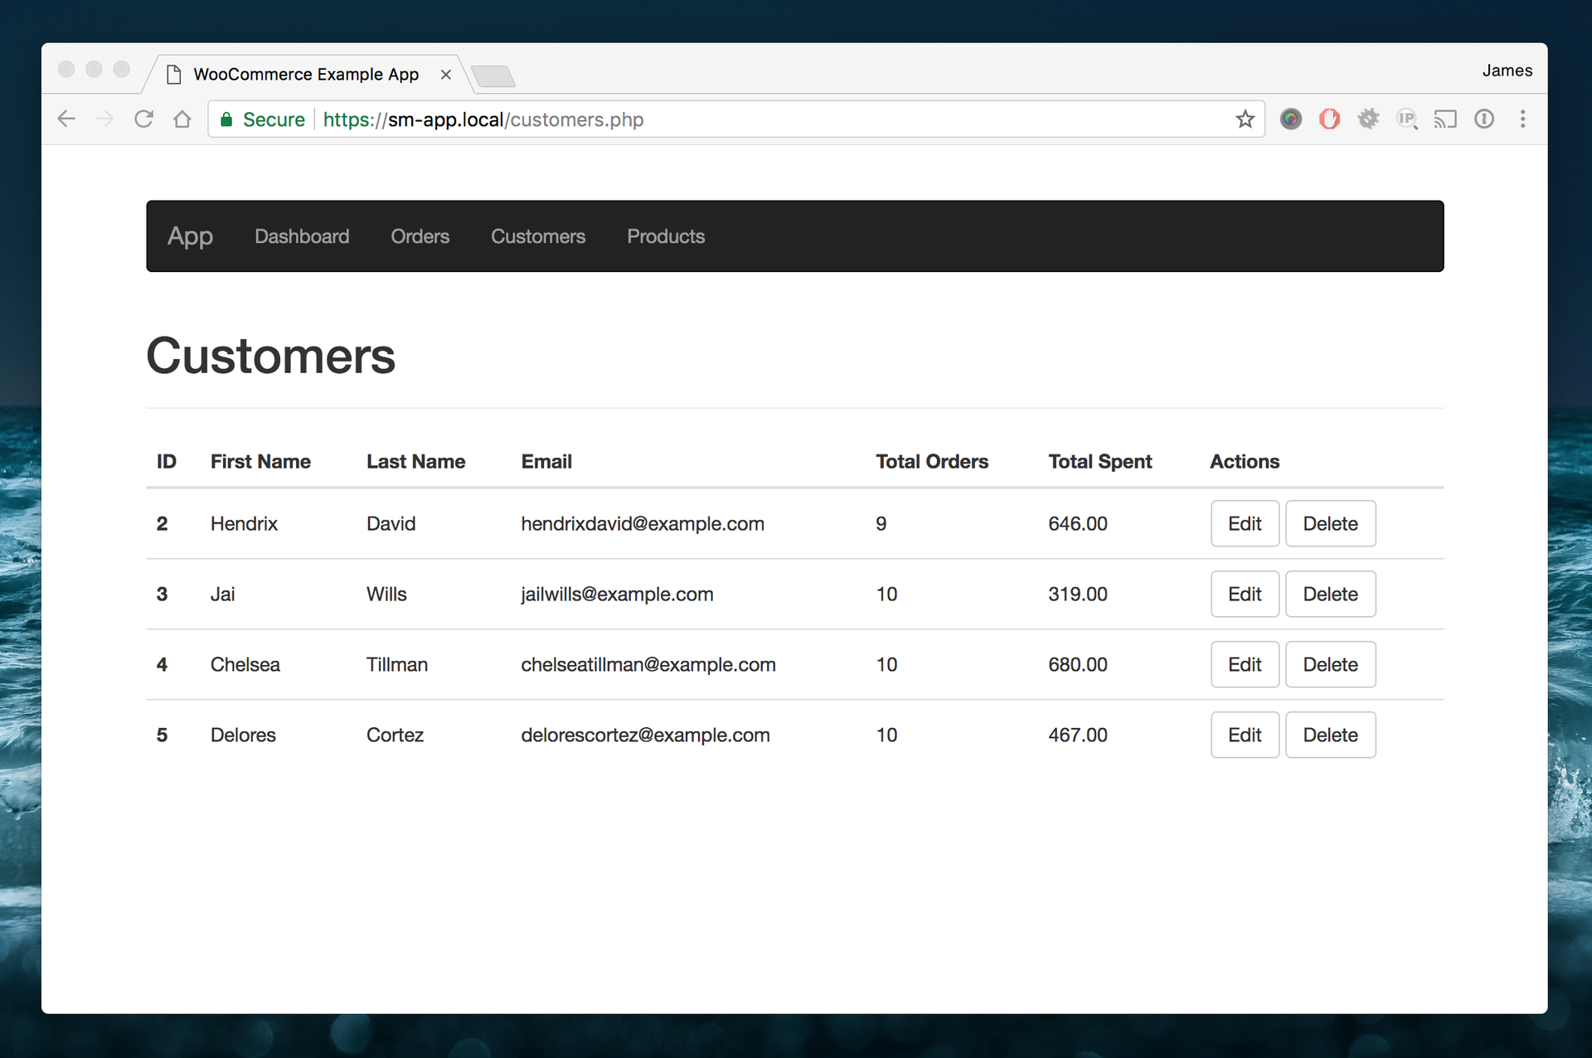Open the antivirus bug extension
This screenshot has width=1592, height=1058.
click(x=1369, y=119)
